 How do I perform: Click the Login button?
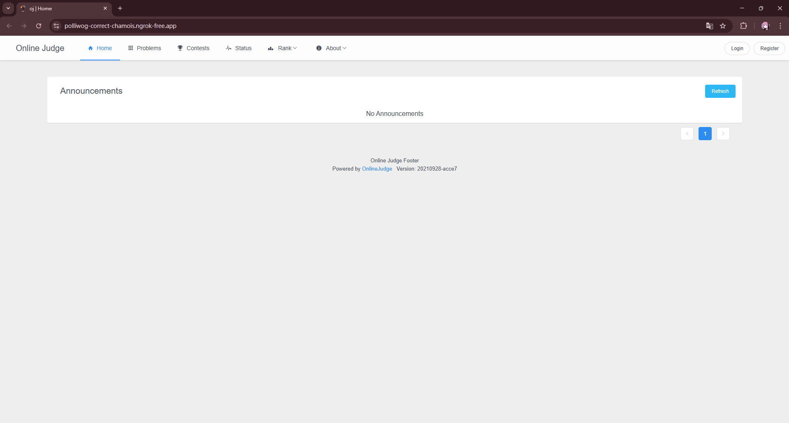click(737, 49)
